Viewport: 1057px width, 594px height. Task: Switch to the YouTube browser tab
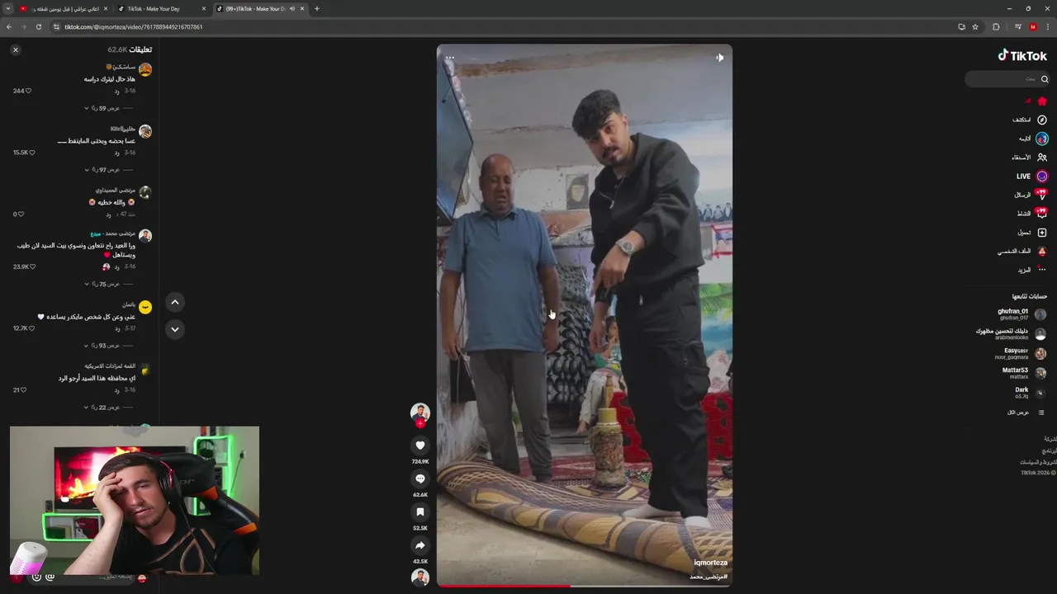(x=63, y=8)
